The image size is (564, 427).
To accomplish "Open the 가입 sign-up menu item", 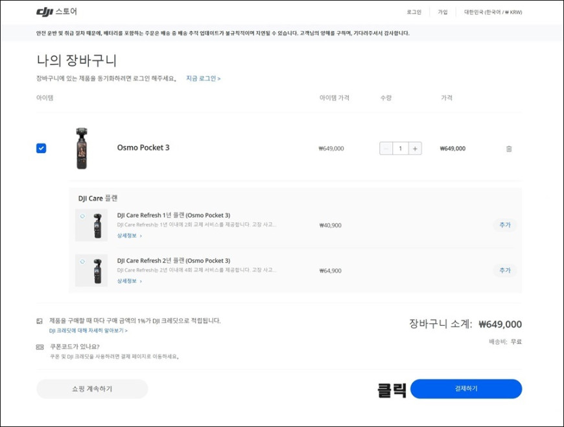I will [x=442, y=12].
